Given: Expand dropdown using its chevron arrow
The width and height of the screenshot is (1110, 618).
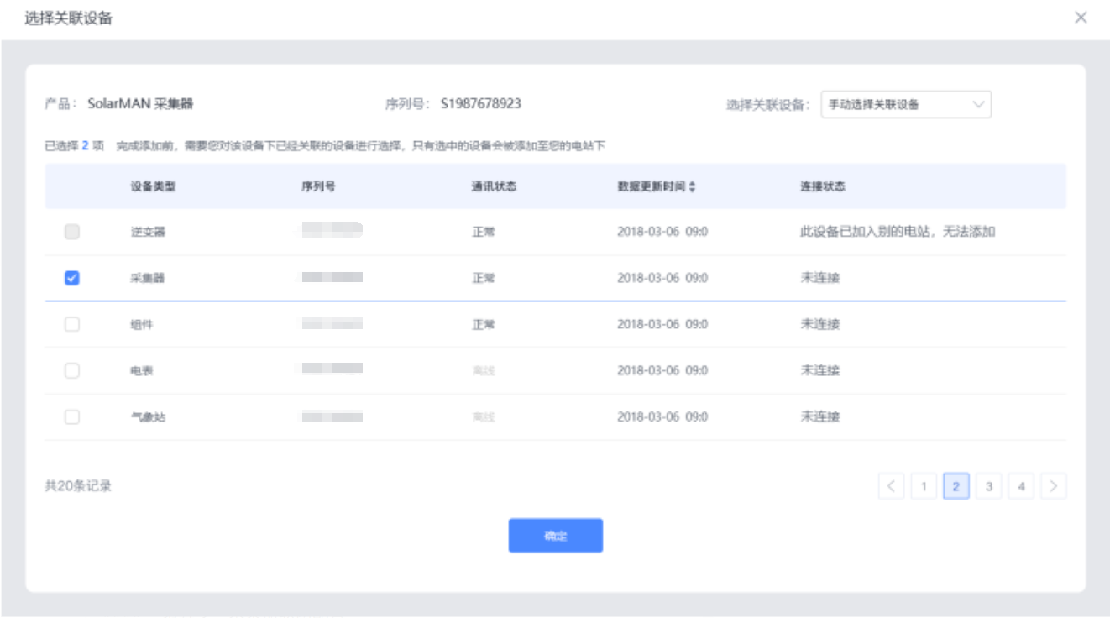Looking at the screenshot, I should click(977, 105).
